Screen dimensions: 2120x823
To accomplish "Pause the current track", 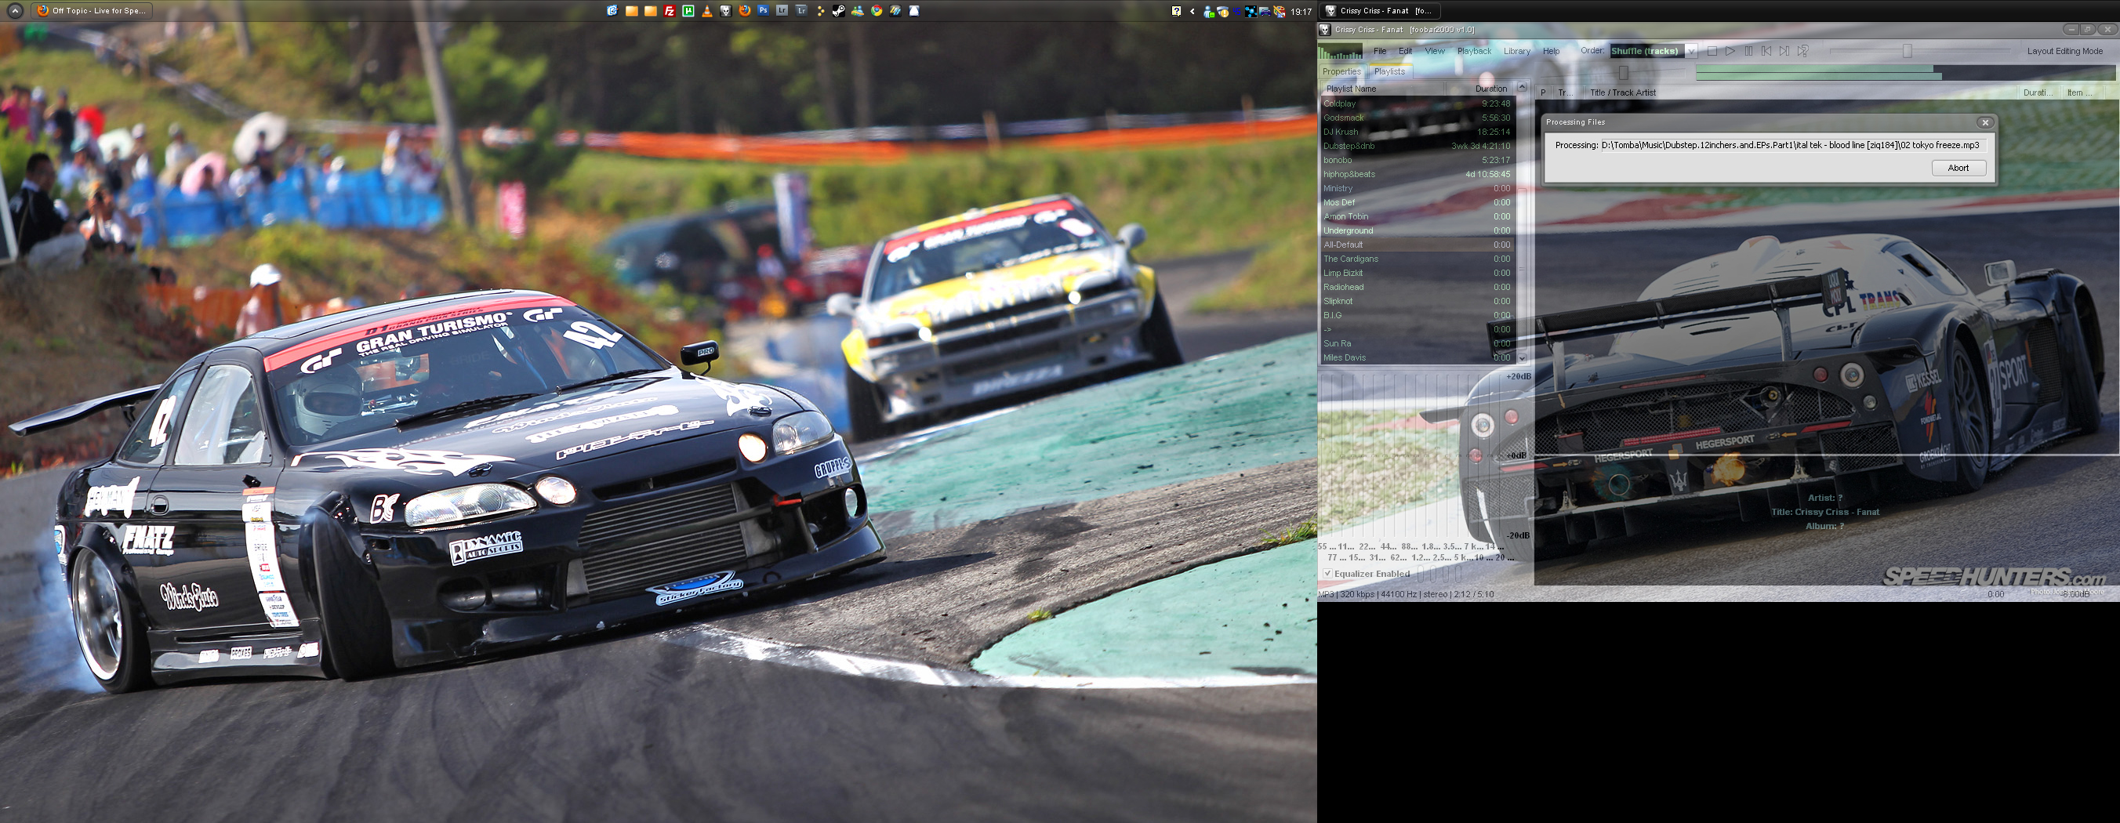I will (1748, 51).
